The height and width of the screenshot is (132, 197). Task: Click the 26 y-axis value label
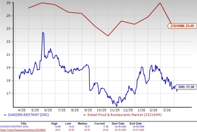pos(9,3)
